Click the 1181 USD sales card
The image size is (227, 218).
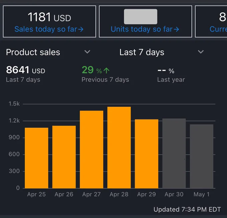tap(49, 21)
